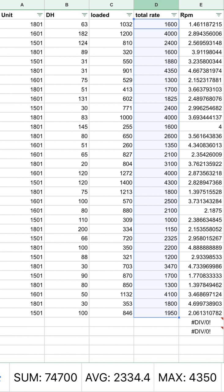Open the filter icon in the Unit header
Screen dimensions: 224x392
click(40, 15)
